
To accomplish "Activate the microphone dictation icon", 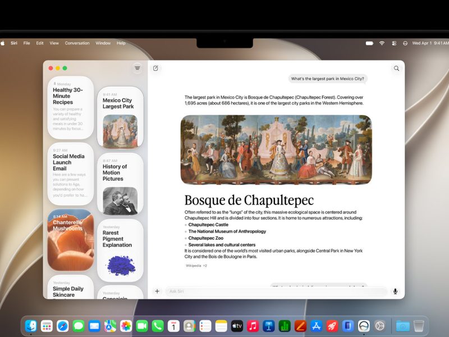I will coord(395,291).
